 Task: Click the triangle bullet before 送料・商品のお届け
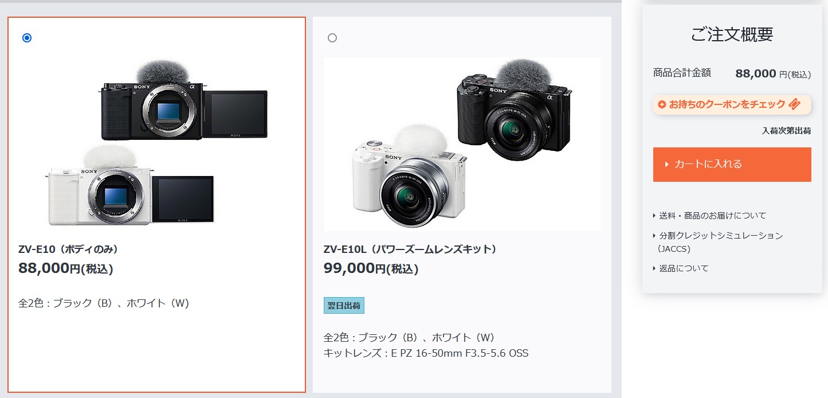pyautogui.click(x=654, y=216)
